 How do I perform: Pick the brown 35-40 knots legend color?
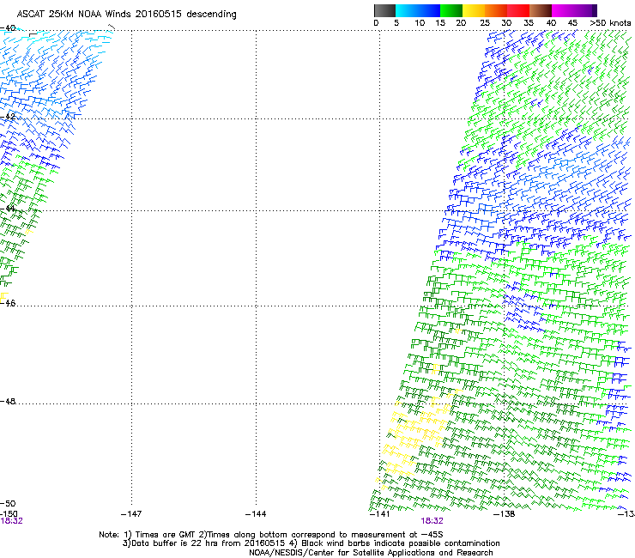pos(541,10)
